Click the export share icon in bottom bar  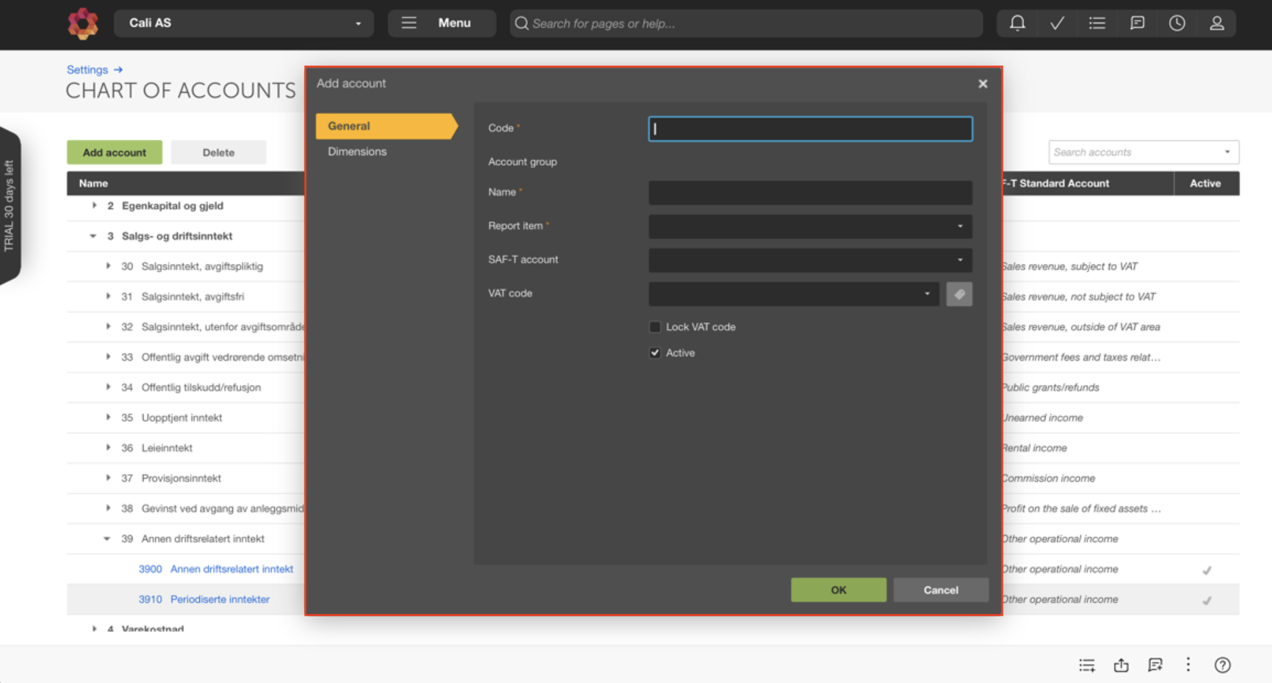[1121, 665]
